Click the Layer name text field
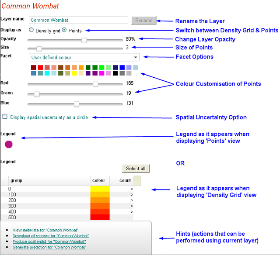The image size is (280, 255). click(78, 20)
